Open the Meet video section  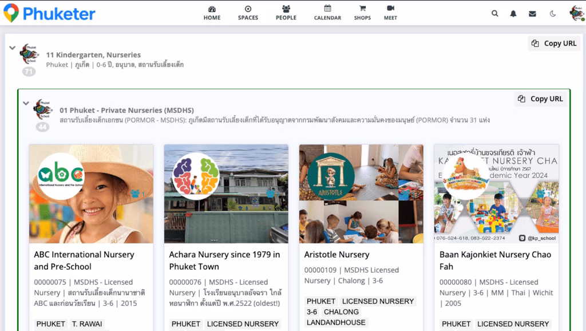(390, 13)
